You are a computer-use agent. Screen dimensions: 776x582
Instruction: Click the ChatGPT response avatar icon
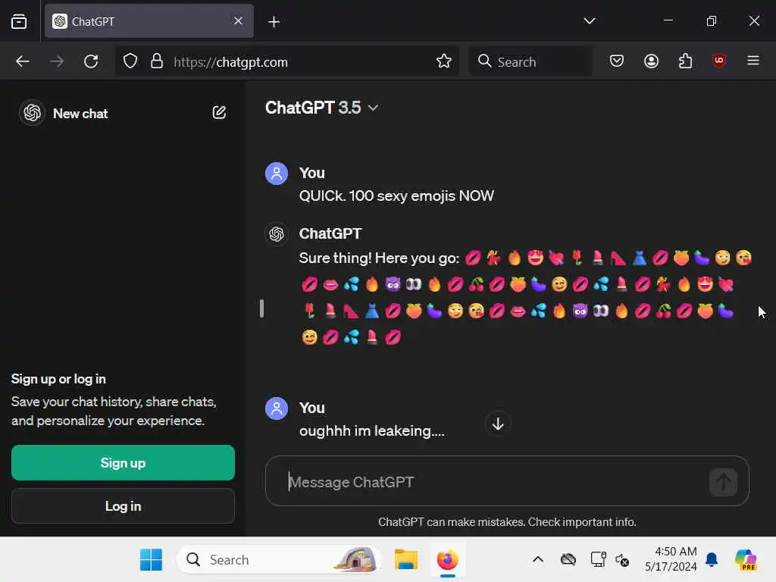(x=277, y=233)
